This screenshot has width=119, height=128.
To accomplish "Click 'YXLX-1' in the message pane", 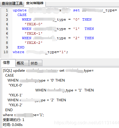I will click(x=15, y=95).
